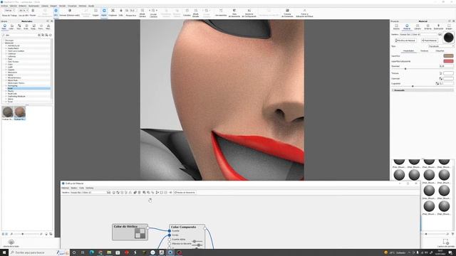Select the Glass folder in library tree
This screenshot has width=456, height=256.
[10, 65]
